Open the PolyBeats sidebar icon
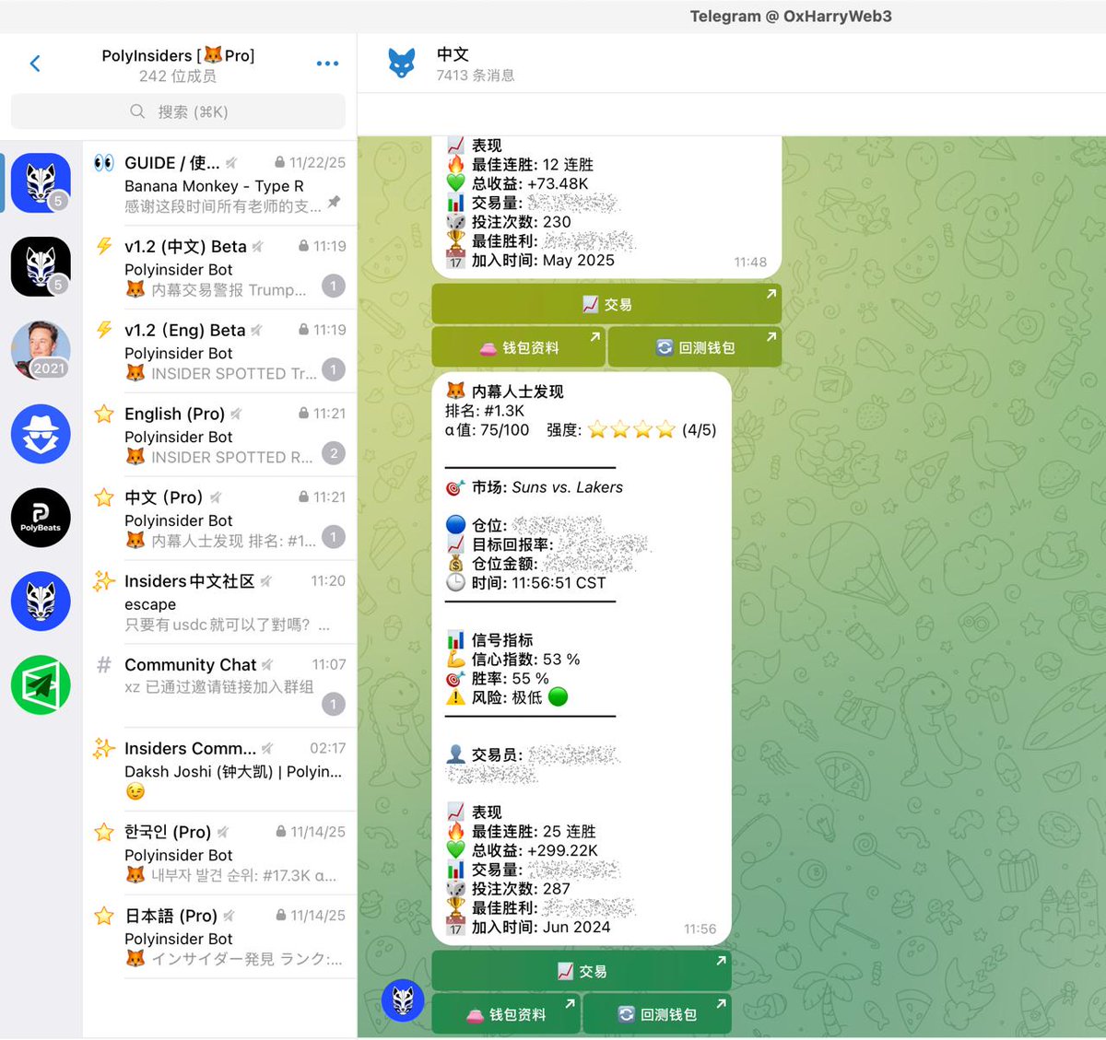This screenshot has width=1106, height=1040. click(41, 518)
